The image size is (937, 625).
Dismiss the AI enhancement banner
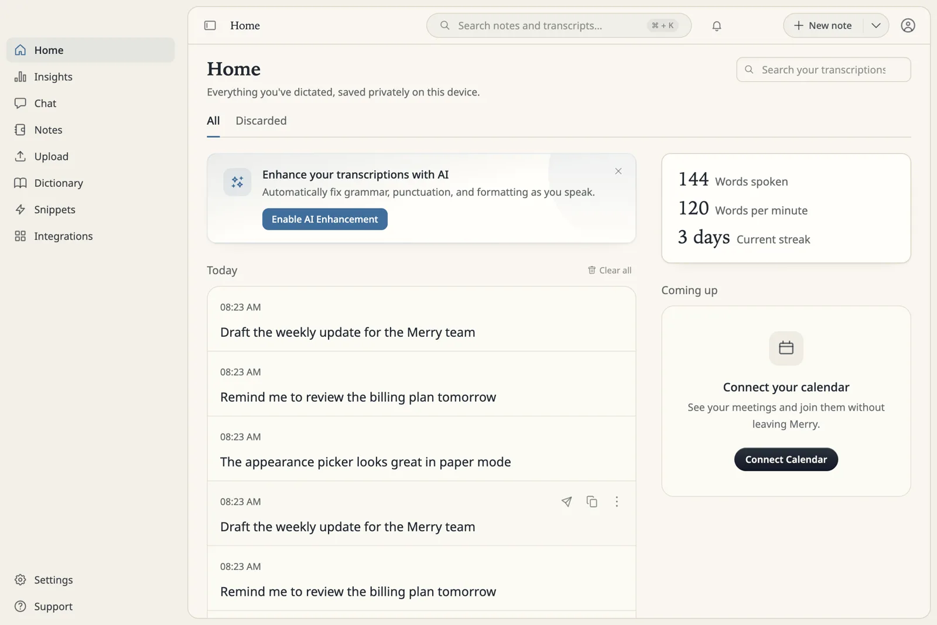[x=618, y=171]
